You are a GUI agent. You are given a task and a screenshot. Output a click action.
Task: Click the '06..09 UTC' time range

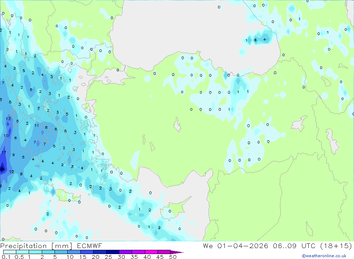pyautogui.click(x=294, y=246)
